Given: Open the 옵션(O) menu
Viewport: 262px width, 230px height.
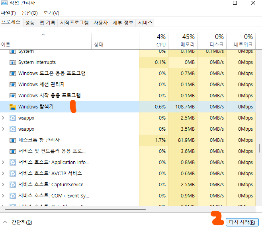Looking at the screenshot, I should [x=29, y=13].
